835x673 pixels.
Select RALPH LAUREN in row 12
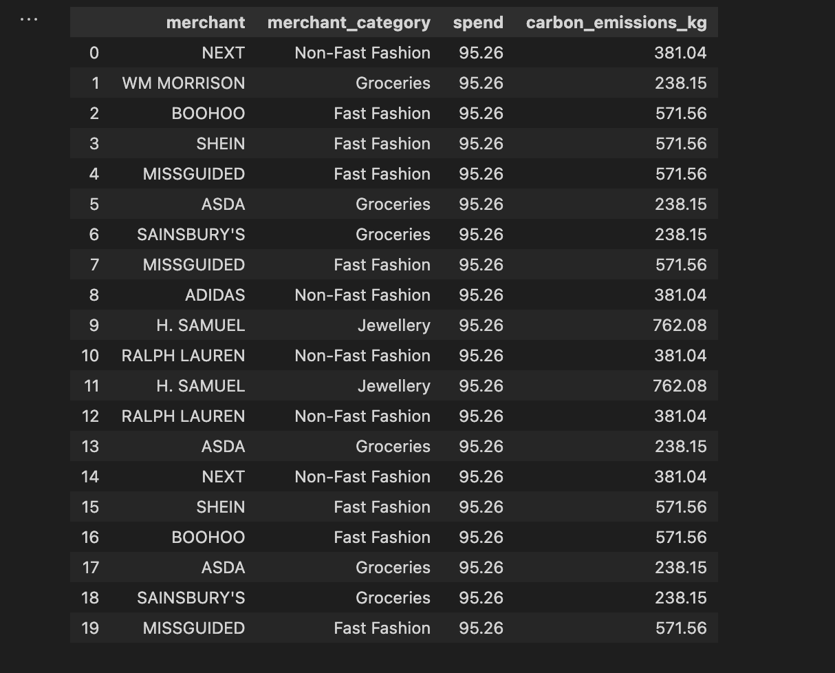pos(184,416)
